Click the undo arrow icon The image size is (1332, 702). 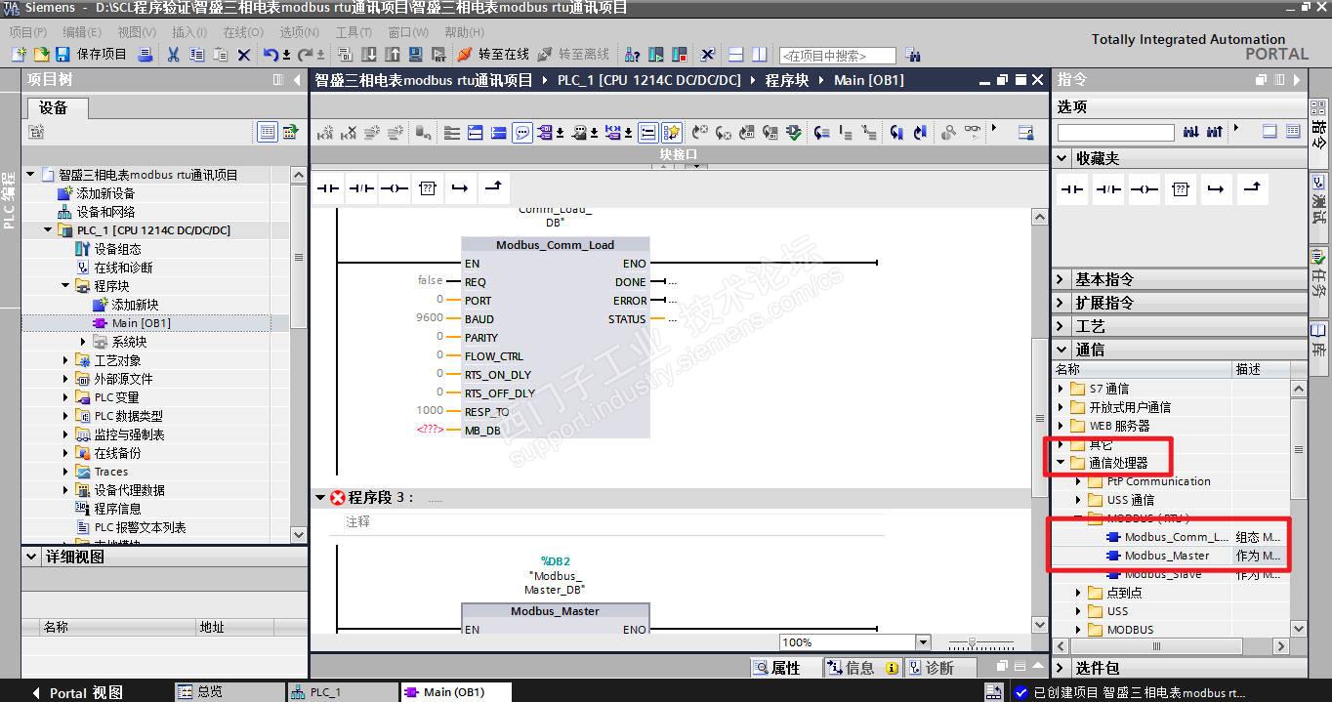click(271, 54)
